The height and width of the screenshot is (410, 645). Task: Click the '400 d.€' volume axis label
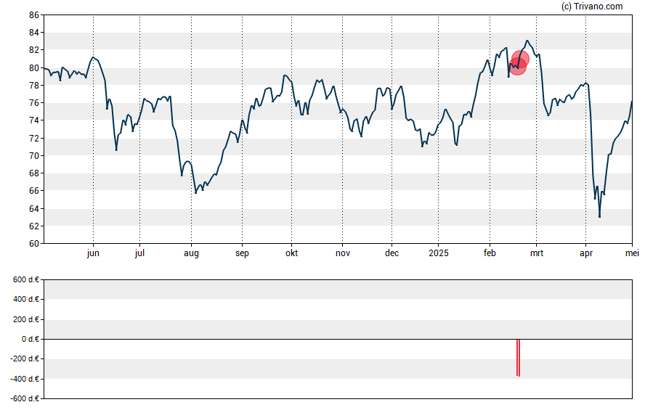point(26,299)
